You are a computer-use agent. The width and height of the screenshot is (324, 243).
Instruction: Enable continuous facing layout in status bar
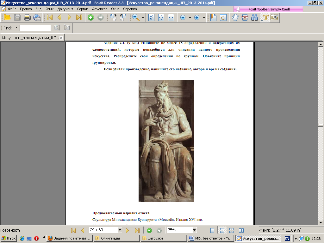[231, 230]
